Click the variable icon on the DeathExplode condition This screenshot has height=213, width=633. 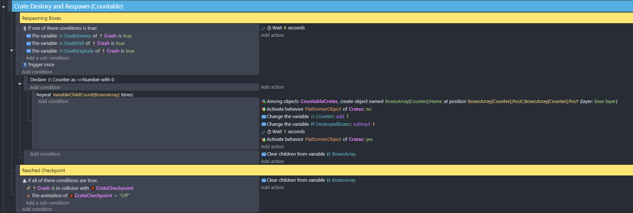click(28, 51)
